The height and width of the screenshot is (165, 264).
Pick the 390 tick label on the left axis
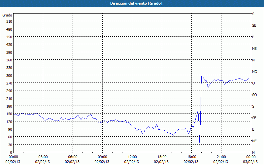pyautogui.click(x=9, y=52)
